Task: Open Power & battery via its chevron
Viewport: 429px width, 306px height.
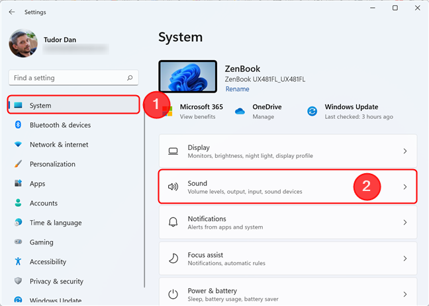Action: pos(405,294)
